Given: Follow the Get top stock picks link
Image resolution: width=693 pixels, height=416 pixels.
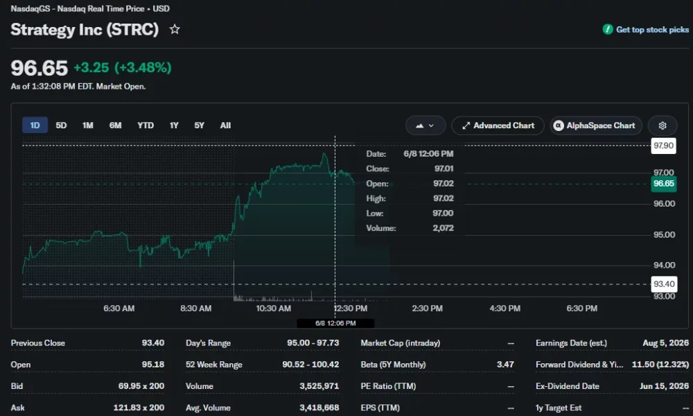Looking at the screenshot, I should [x=652, y=30].
